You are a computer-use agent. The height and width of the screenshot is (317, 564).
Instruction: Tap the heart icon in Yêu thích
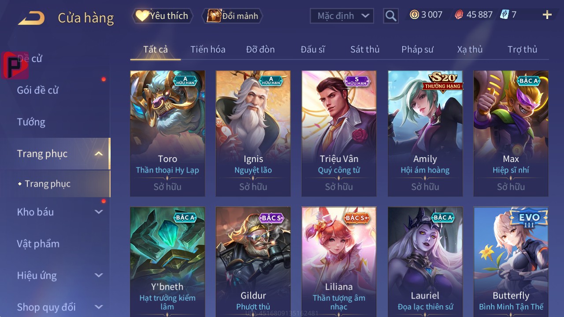point(142,16)
